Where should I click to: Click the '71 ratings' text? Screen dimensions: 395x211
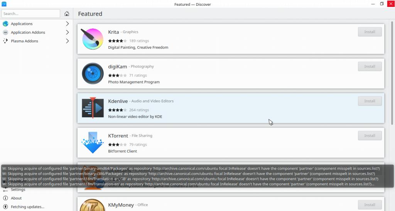(x=138, y=75)
